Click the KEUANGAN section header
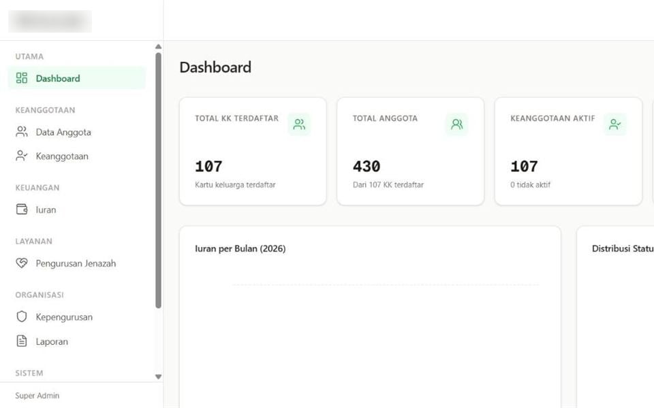Image resolution: width=654 pixels, height=408 pixels. click(x=37, y=188)
